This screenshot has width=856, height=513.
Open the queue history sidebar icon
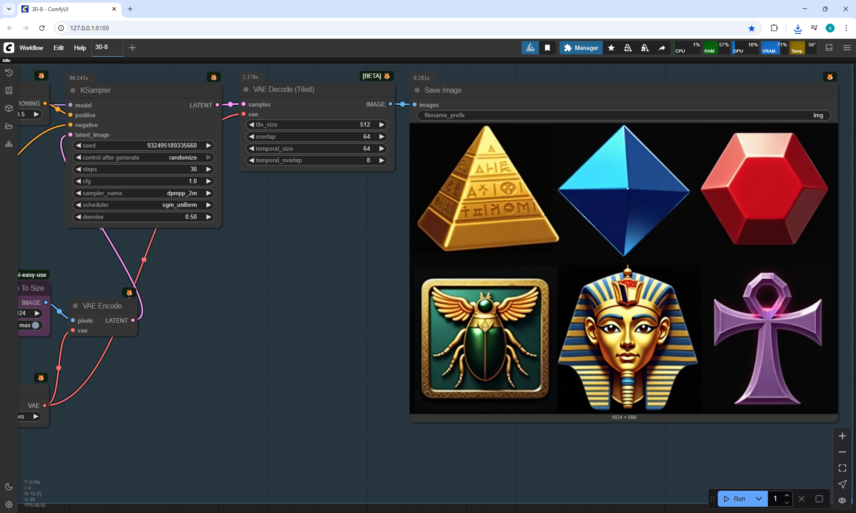9,73
